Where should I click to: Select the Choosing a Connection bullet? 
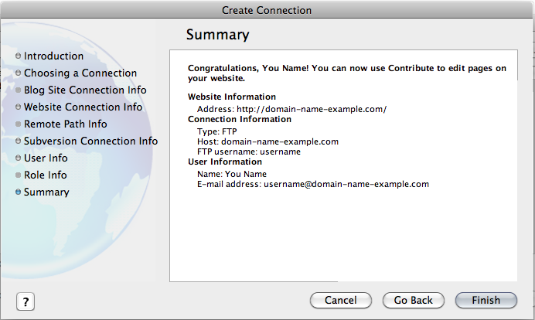(18, 73)
